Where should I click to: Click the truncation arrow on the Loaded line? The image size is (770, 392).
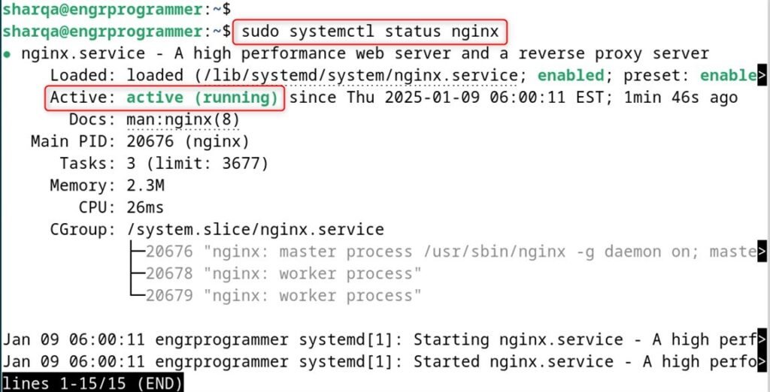point(762,76)
